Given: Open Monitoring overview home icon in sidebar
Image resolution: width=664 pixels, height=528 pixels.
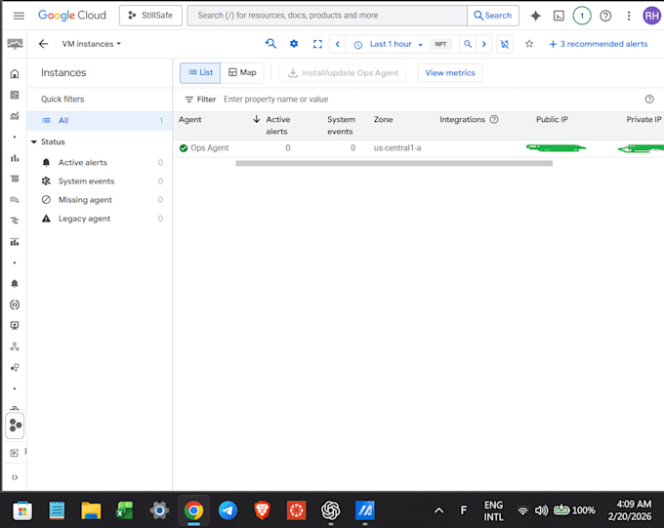Looking at the screenshot, I should [15, 73].
